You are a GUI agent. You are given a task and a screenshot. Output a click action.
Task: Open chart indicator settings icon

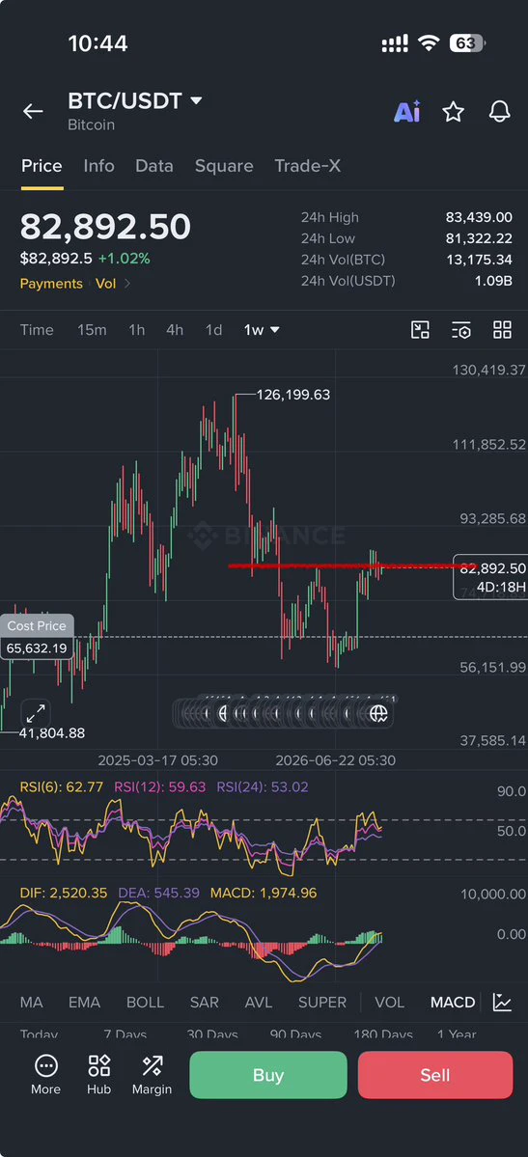[x=461, y=330]
